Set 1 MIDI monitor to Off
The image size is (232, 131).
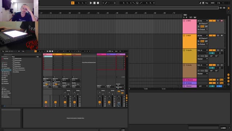[206, 27]
